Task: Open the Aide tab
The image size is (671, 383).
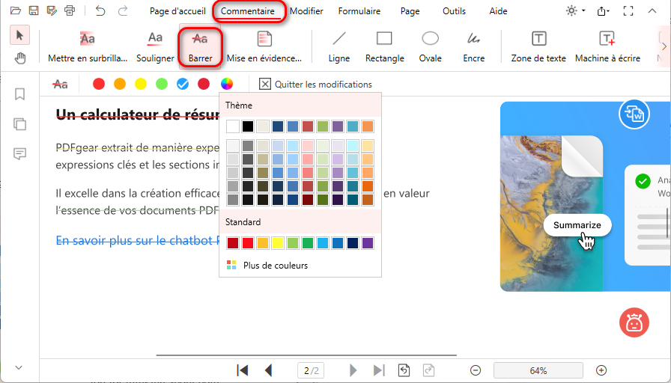Action: tap(498, 11)
